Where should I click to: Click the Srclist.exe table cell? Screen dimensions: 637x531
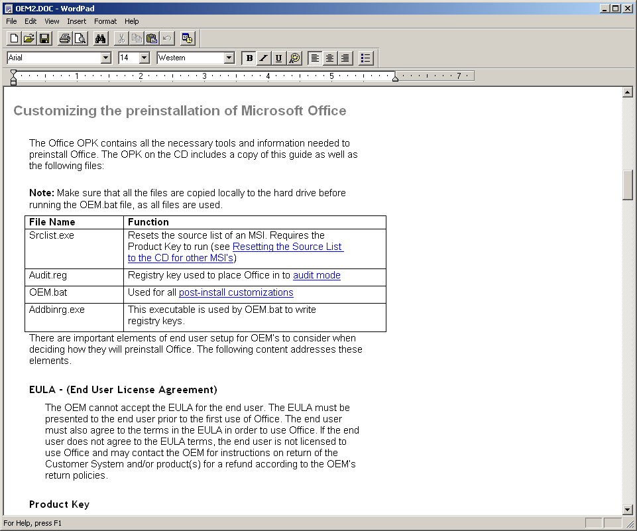coord(74,249)
